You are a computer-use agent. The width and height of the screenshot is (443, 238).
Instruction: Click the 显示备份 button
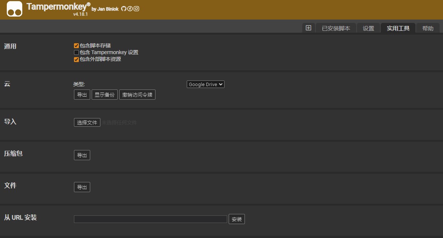point(105,95)
